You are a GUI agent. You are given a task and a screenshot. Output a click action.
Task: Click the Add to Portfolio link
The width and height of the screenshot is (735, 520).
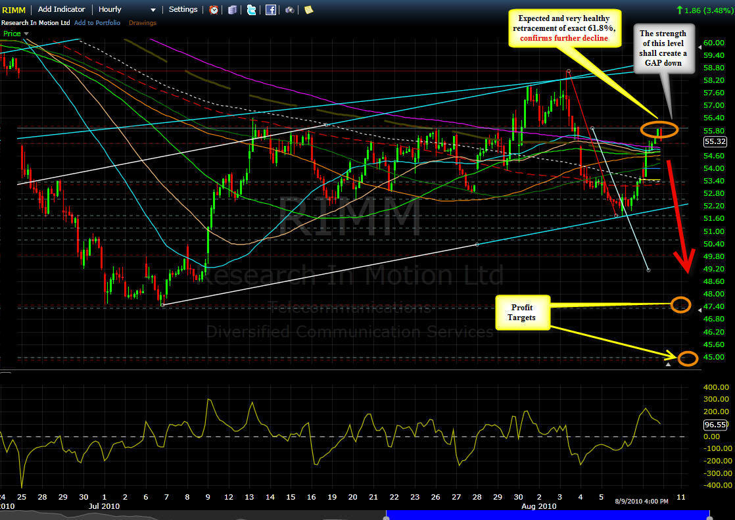point(97,22)
